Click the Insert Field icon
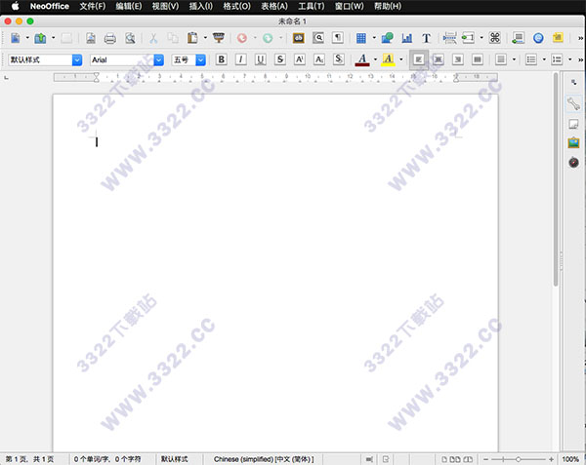The height and width of the screenshot is (465, 586). pyautogui.click(x=468, y=38)
